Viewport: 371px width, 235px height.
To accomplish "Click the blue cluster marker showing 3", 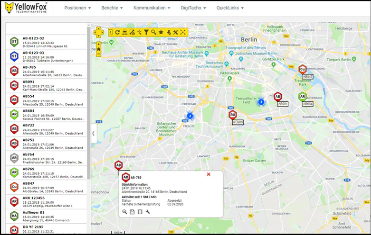I will pos(261,102).
